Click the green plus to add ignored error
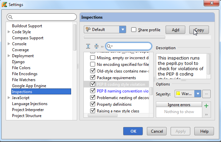The width and height of the screenshot is (221, 142). coord(206,105)
